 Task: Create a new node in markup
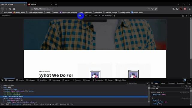2,83
